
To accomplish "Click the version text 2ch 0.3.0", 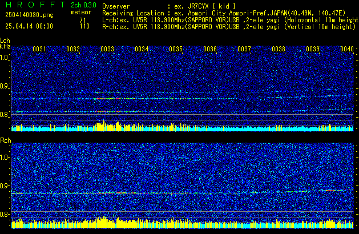I will pos(83,5).
